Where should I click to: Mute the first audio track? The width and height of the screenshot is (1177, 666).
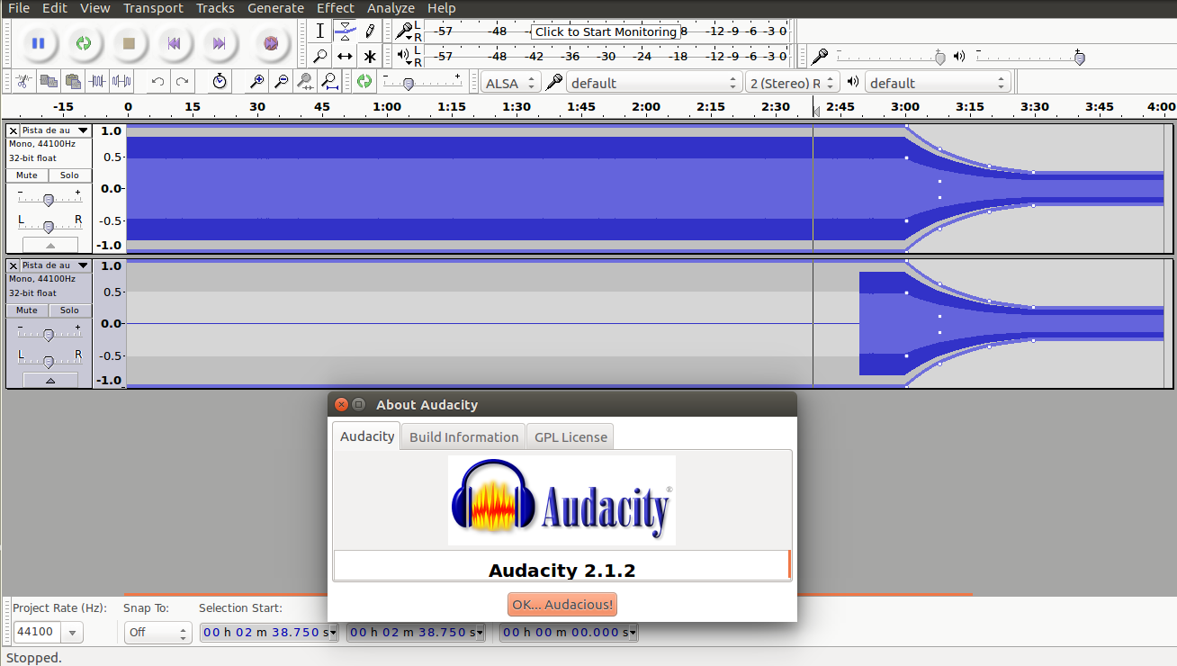[26, 175]
